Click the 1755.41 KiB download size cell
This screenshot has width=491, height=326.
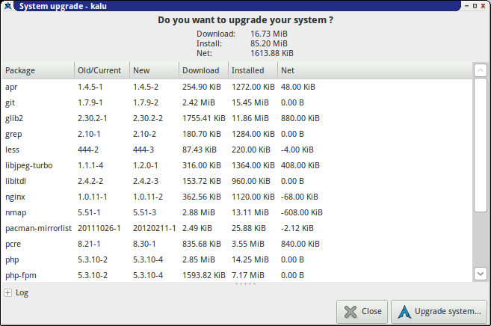pyautogui.click(x=204, y=118)
